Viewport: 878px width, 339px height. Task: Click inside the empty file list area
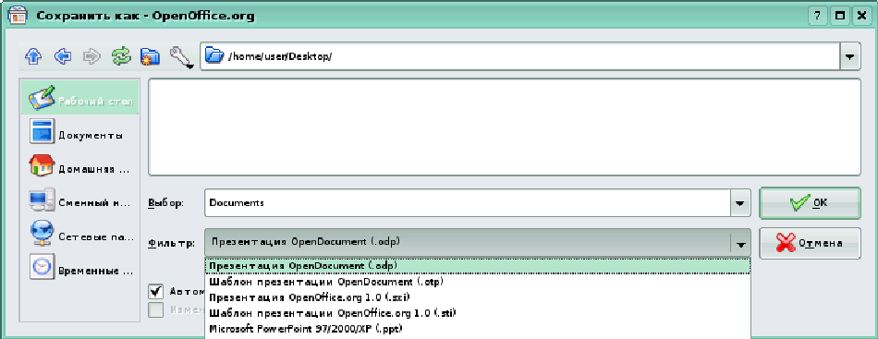(x=505, y=127)
